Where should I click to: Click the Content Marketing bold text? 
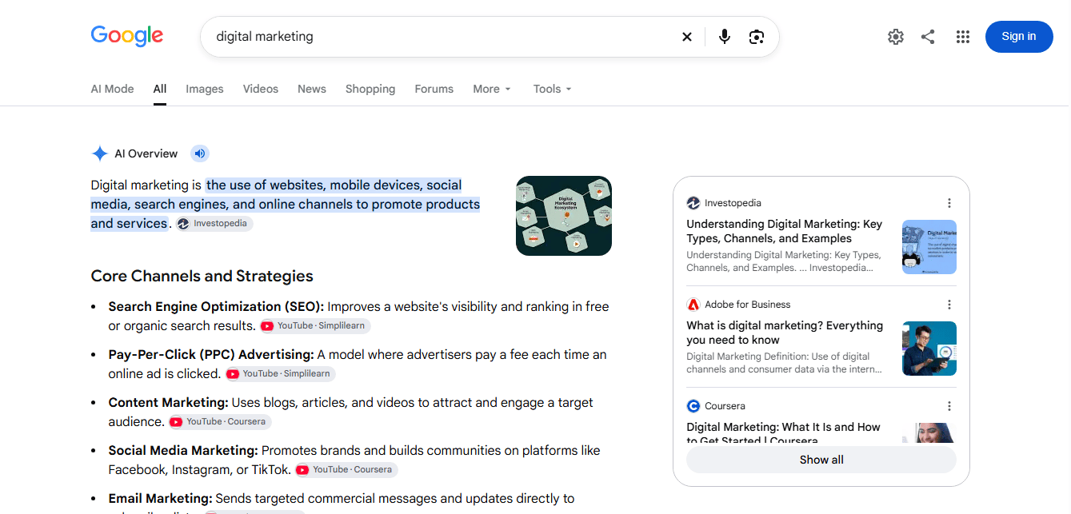[x=169, y=402]
